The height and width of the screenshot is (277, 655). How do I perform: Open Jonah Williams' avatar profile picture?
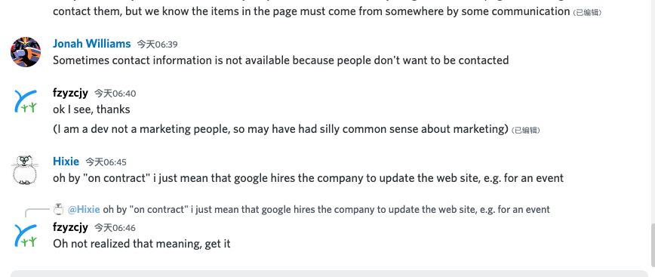pyautogui.click(x=26, y=52)
